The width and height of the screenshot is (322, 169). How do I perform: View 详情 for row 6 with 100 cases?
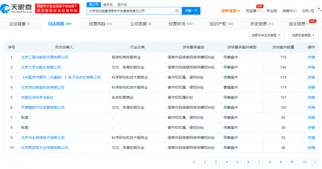click(x=311, y=108)
